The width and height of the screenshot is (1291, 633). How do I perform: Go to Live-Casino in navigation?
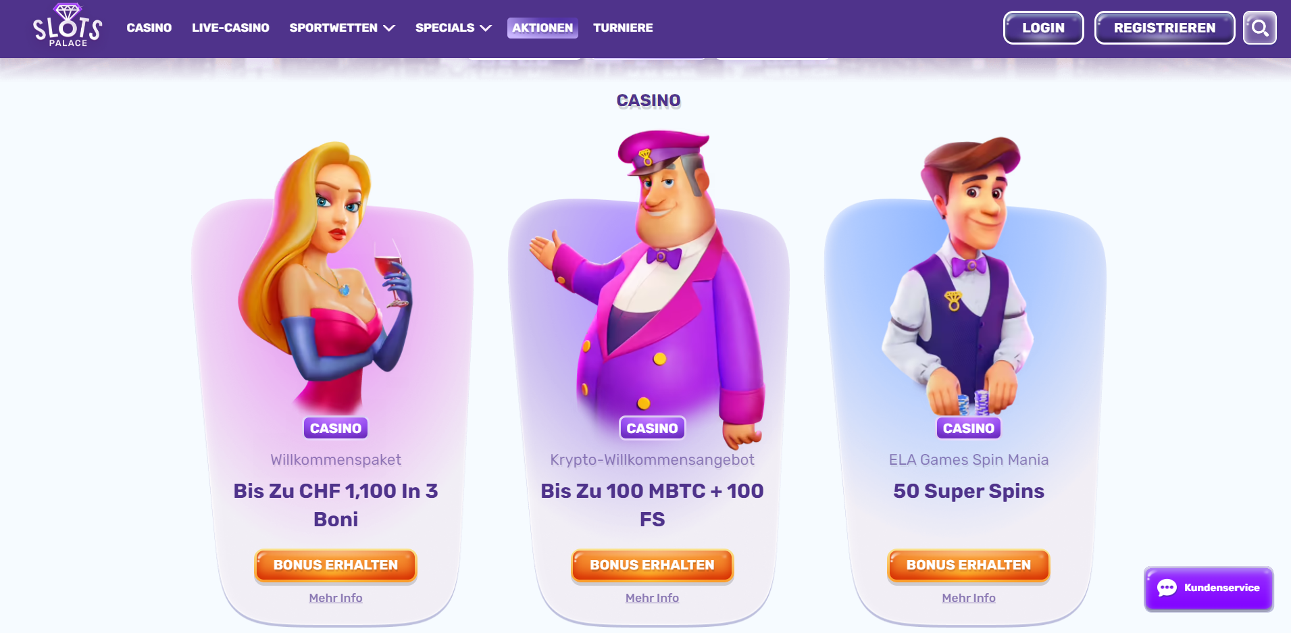click(230, 28)
